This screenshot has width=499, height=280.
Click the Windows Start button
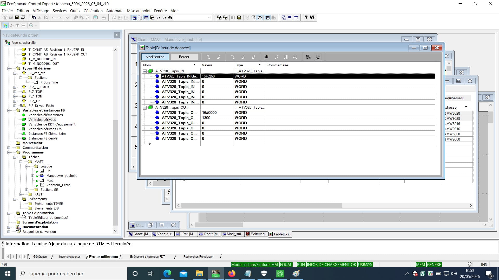[8, 274]
